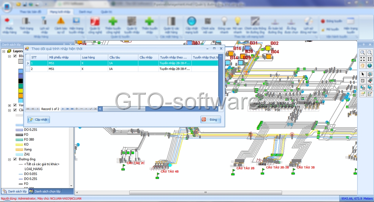Click the globe tool in map toolbar
374x202 pixels.
point(370,66)
